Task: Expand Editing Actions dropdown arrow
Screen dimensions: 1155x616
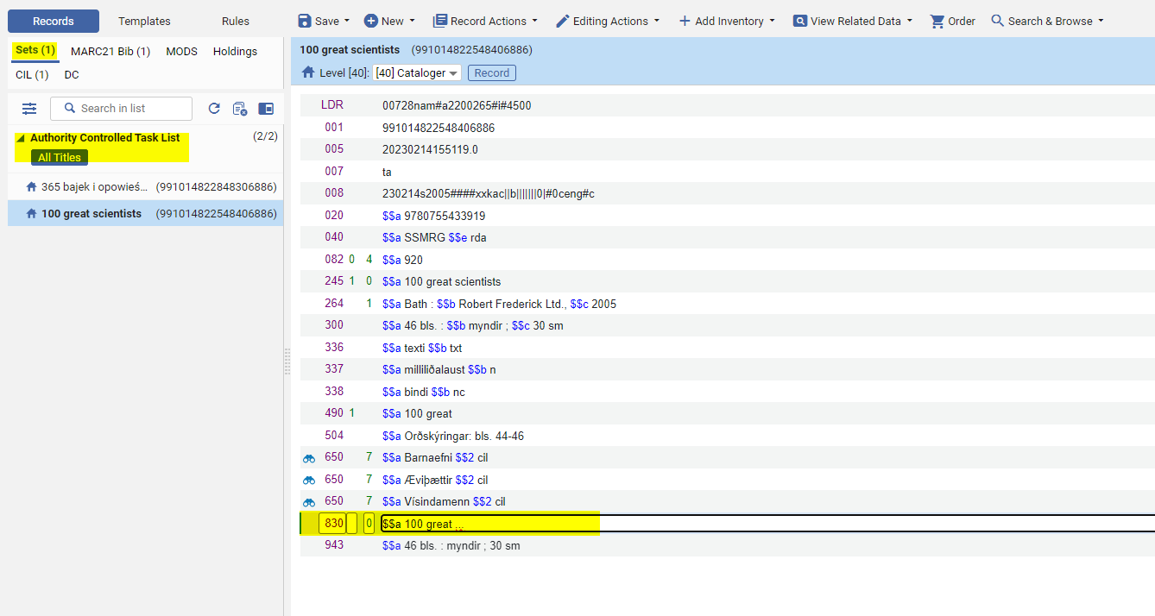Action: (x=657, y=22)
